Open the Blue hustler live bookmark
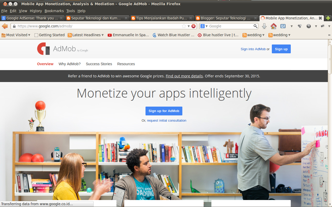Image resolution: width=332 pixels, height=207 pixels. click(x=218, y=35)
